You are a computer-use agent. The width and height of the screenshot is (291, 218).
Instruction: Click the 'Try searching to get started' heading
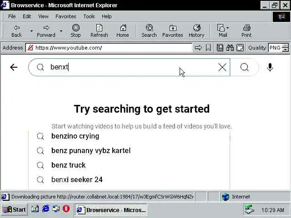pyautogui.click(x=142, y=109)
